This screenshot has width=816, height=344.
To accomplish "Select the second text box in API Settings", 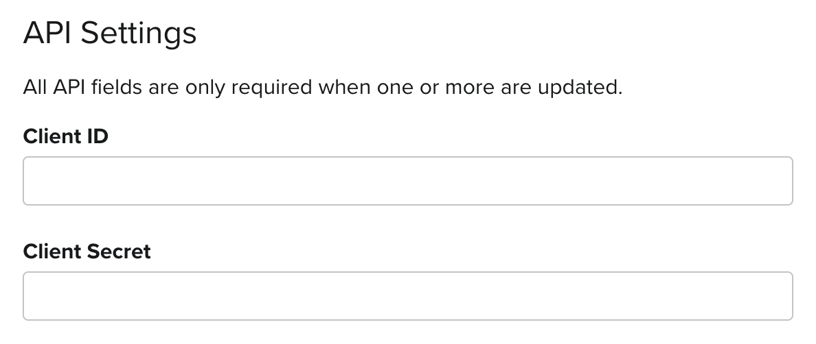I will point(408,296).
